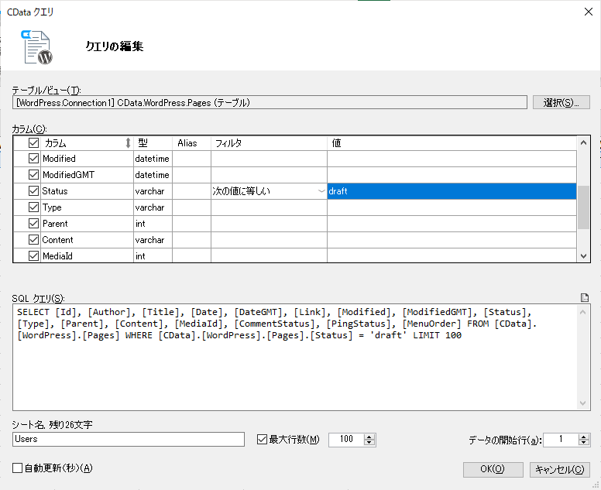The width and height of the screenshot is (601, 490).
Task: Select the Type column name cell
Action: pyautogui.click(x=87, y=207)
